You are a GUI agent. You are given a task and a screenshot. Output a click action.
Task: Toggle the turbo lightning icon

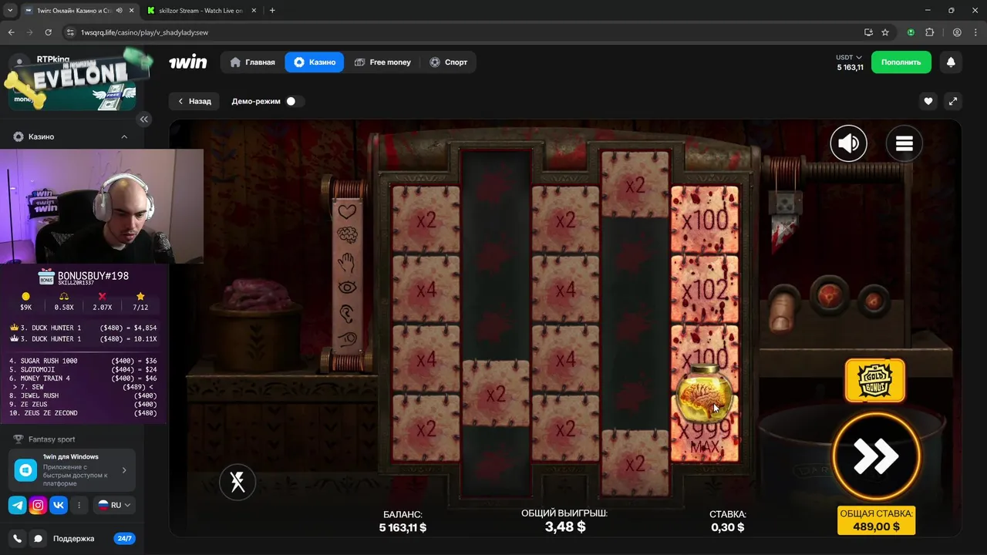(x=237, y=482)
